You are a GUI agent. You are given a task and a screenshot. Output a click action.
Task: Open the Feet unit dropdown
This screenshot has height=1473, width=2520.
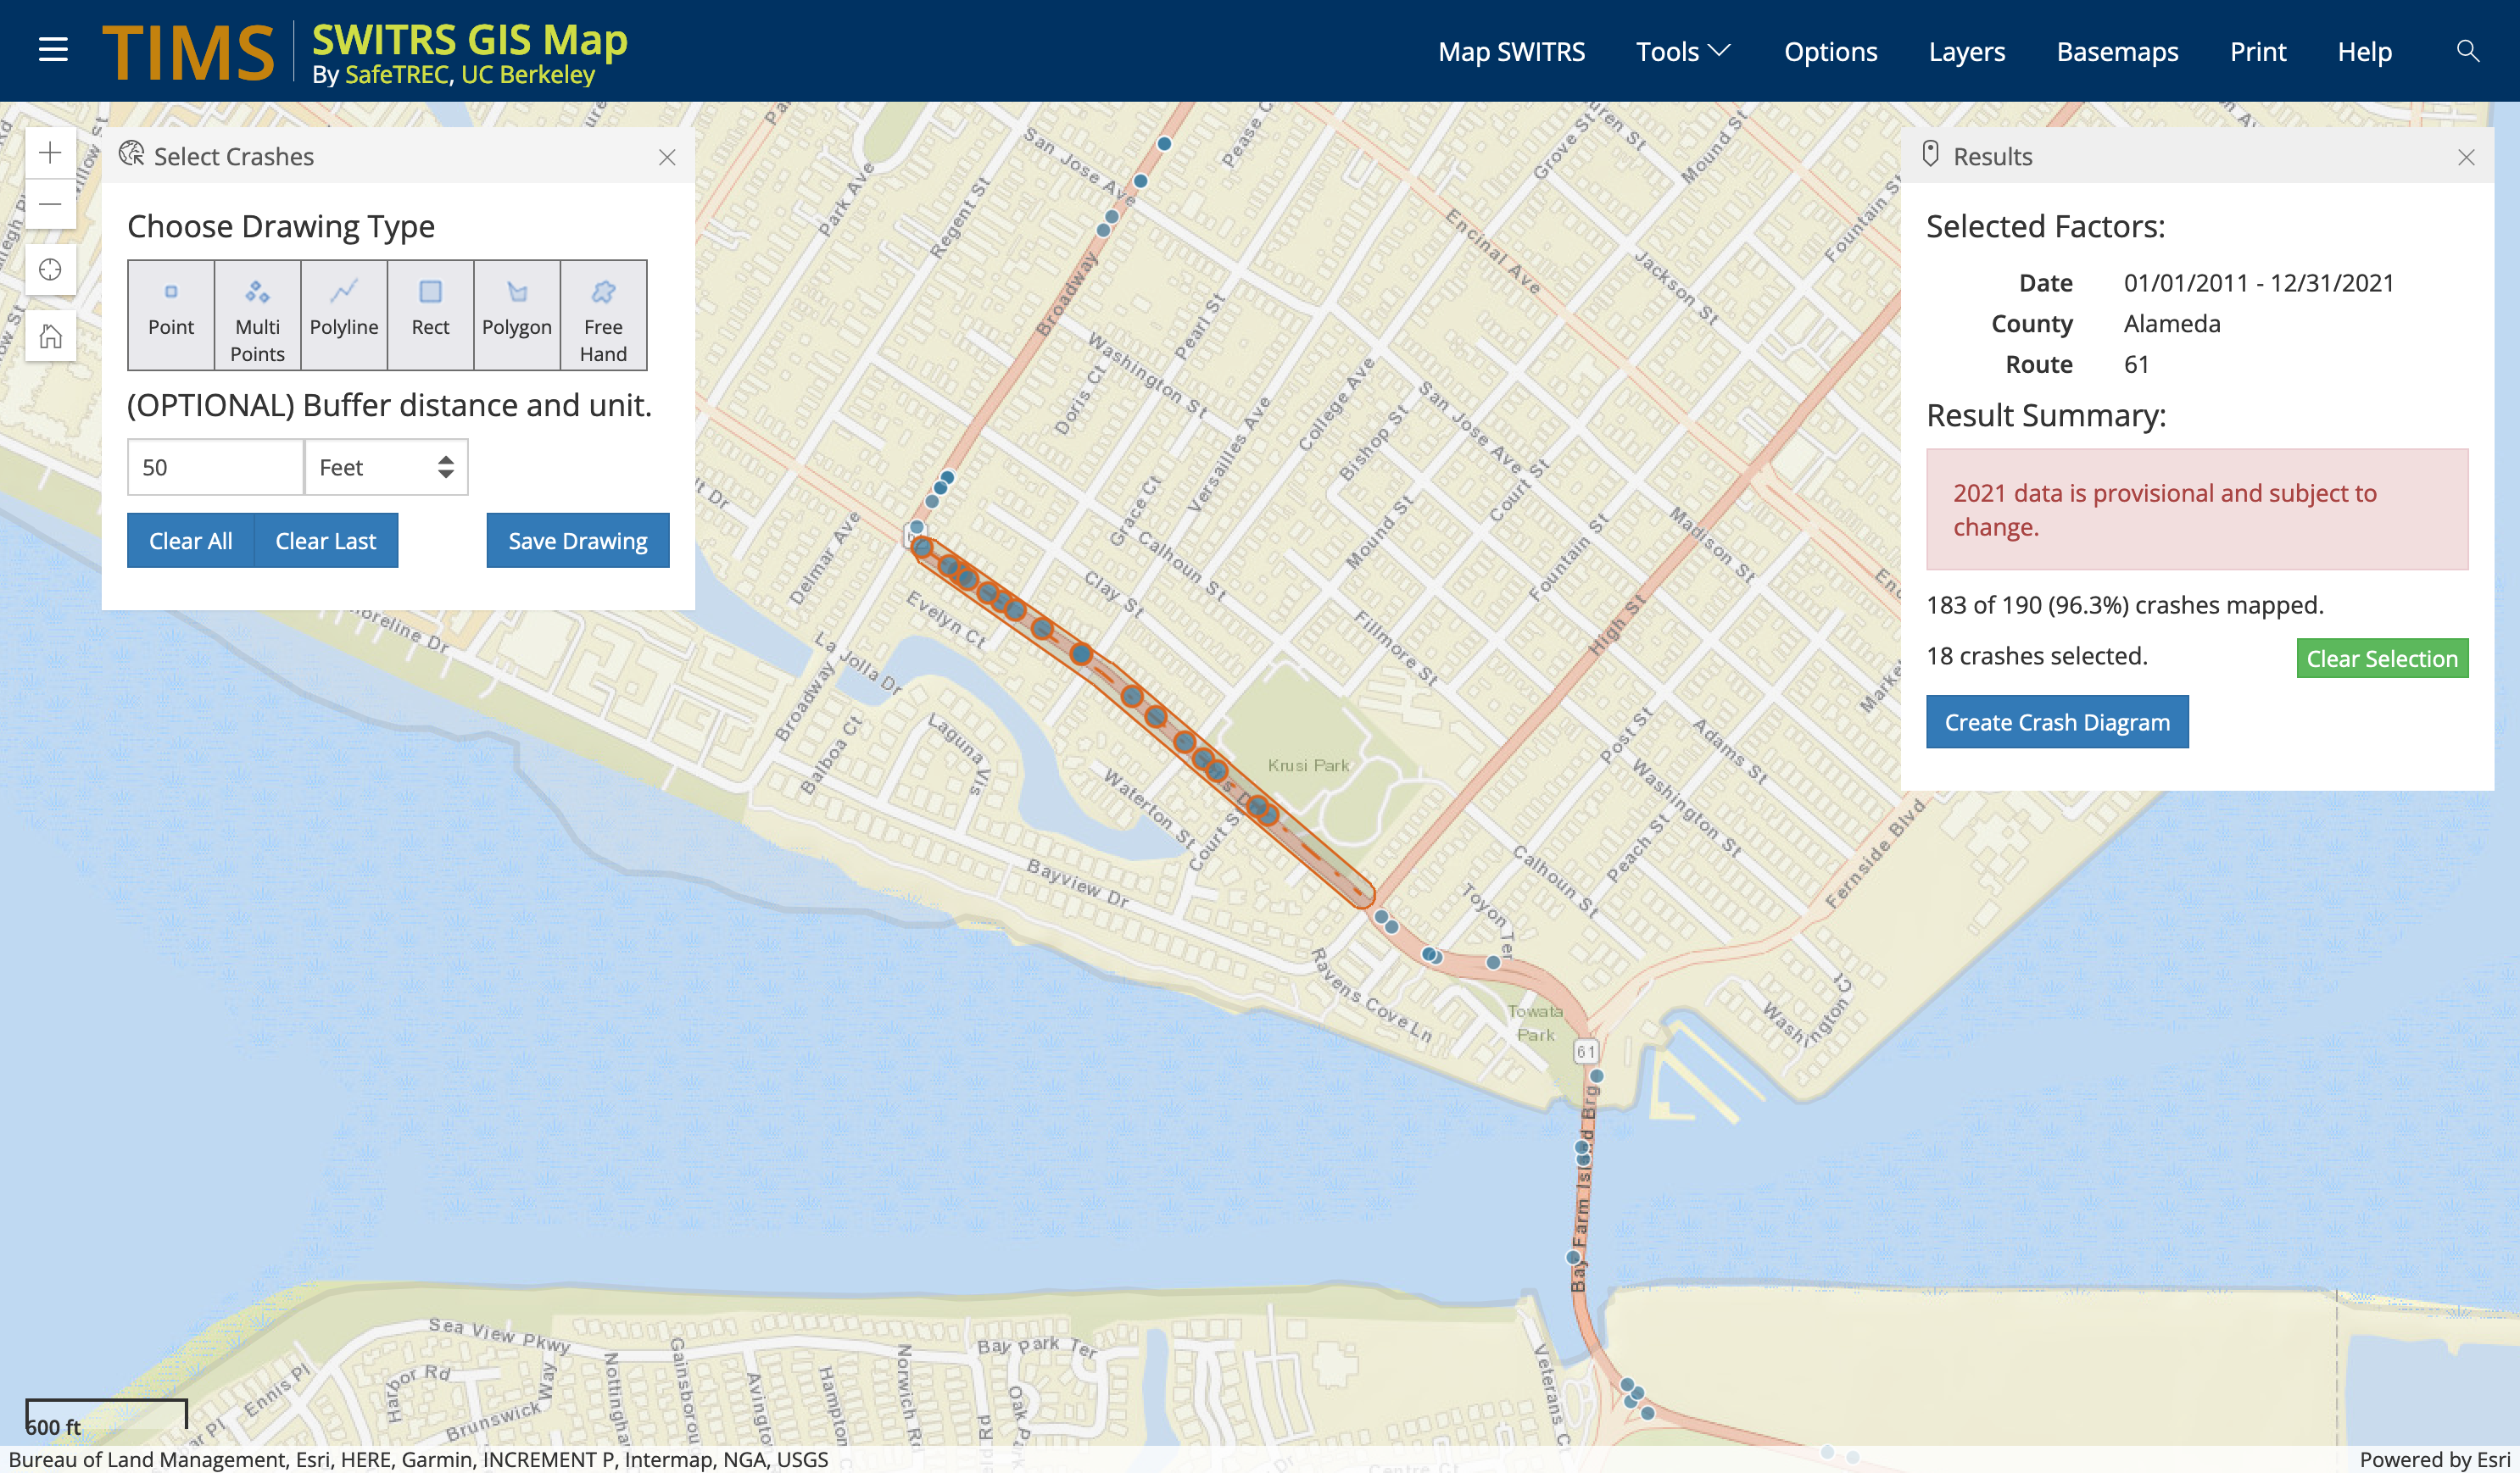(x=386, y=467)
